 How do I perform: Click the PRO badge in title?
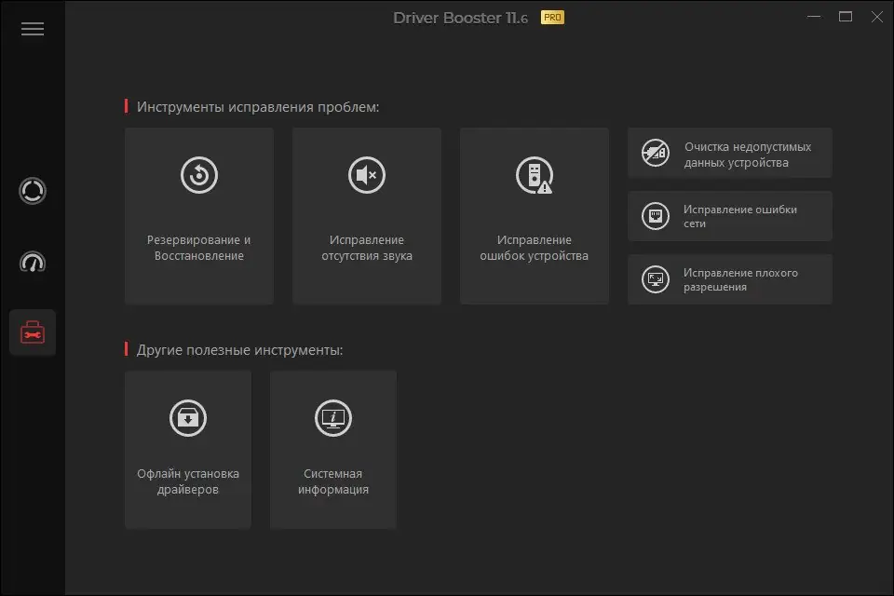click(x=552, y=17)
